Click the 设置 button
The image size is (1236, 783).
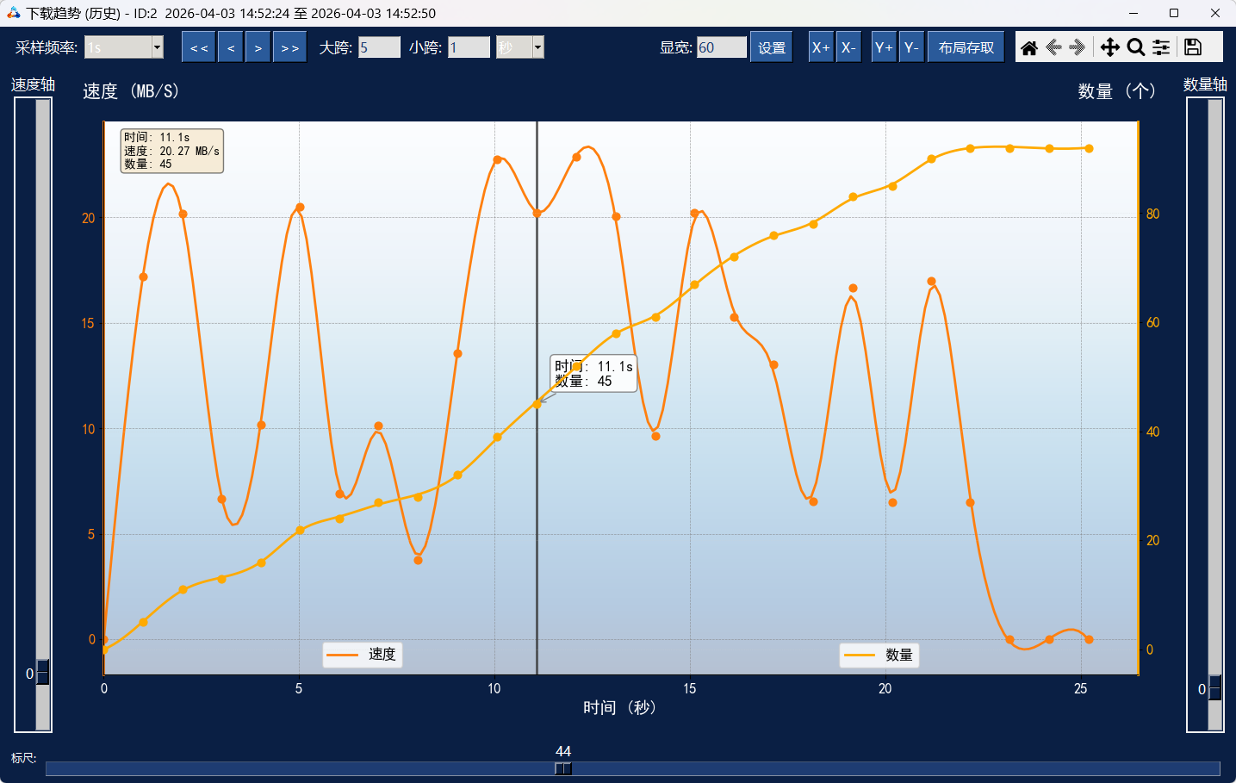(x=771, y=47)
